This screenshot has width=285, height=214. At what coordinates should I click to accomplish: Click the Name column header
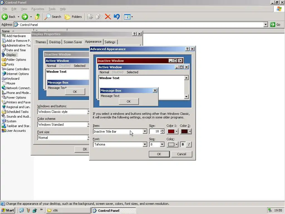[x=17, y=31]
